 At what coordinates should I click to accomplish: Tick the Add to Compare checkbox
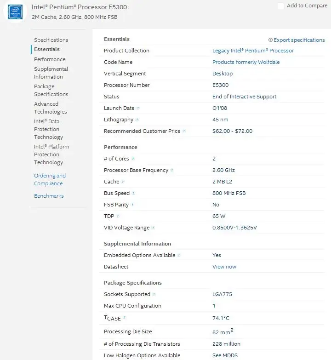point(280,6)
